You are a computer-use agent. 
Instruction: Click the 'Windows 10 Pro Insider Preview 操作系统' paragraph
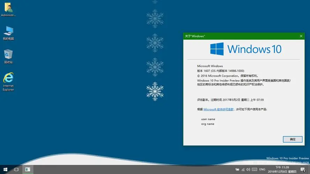(244, 82)
